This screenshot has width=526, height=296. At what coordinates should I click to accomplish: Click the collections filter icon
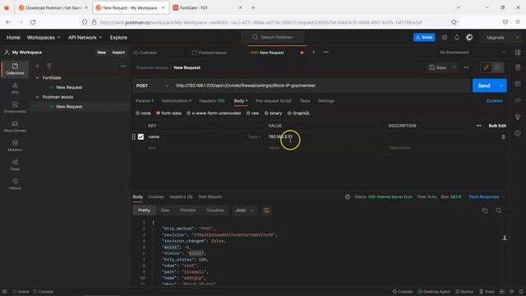click(49, 66)
